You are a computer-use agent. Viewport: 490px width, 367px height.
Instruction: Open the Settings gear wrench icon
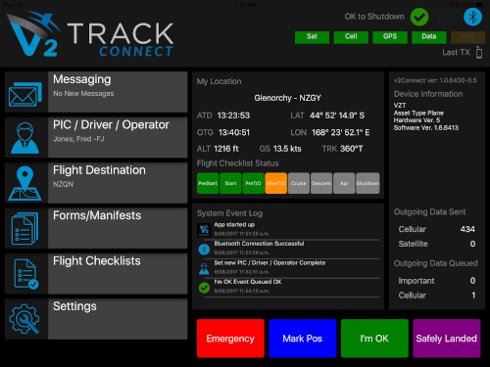(x=24, y=319)
